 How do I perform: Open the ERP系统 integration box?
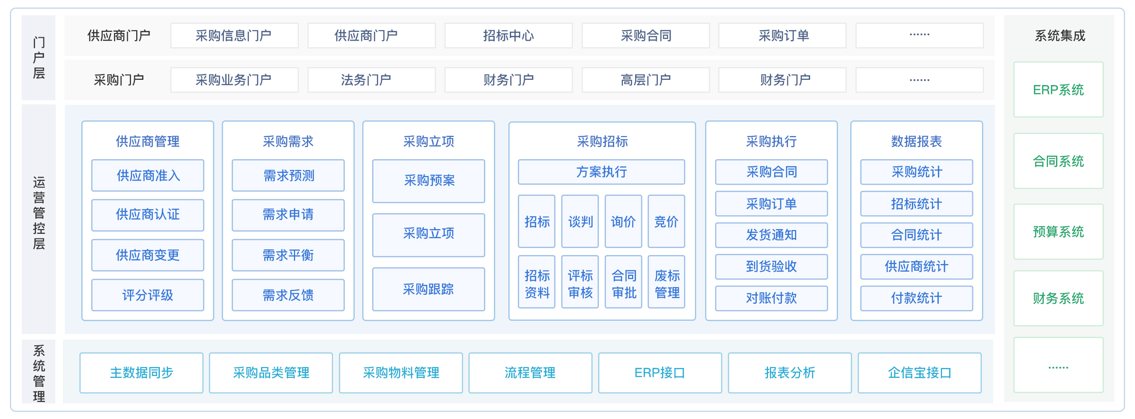click(1058, 90)
